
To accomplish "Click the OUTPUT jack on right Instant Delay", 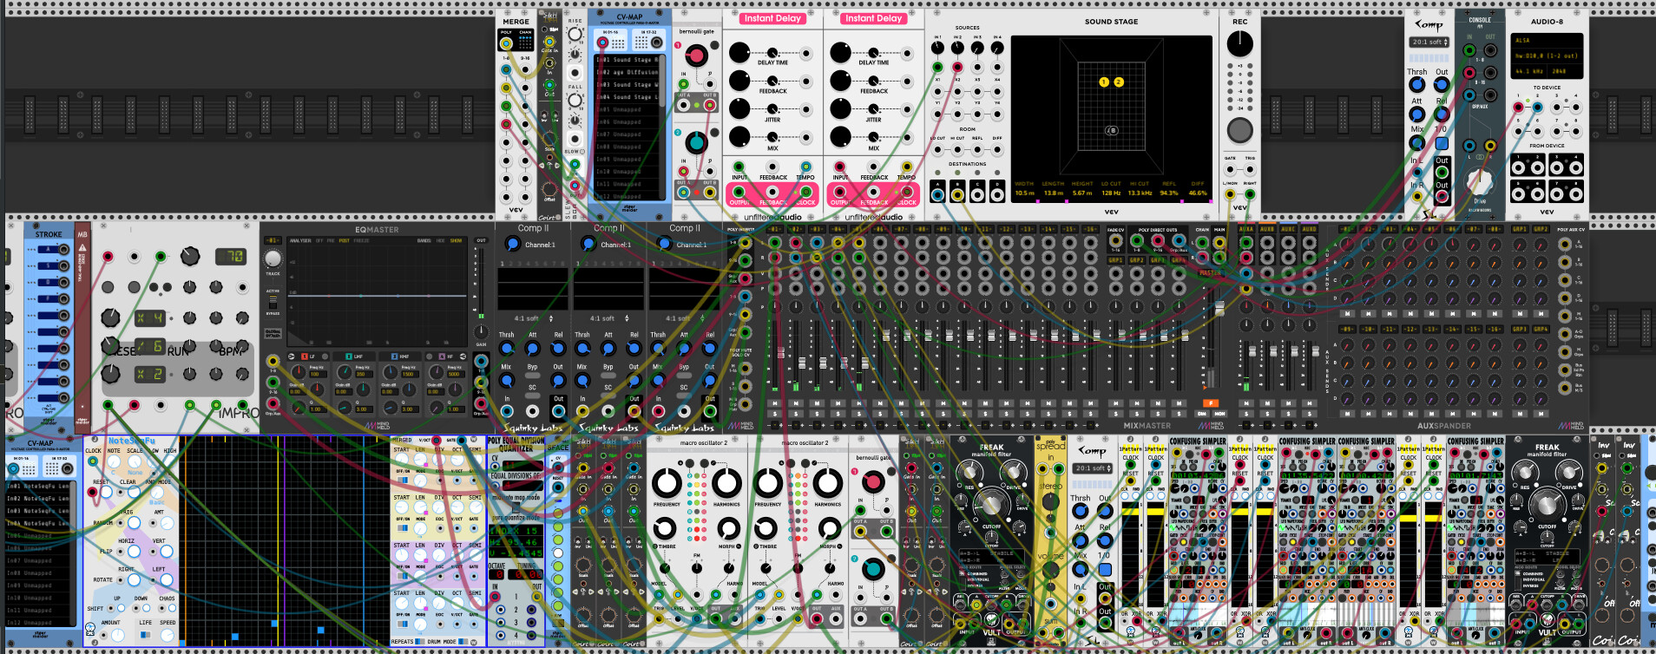I will tap(840, 192).
